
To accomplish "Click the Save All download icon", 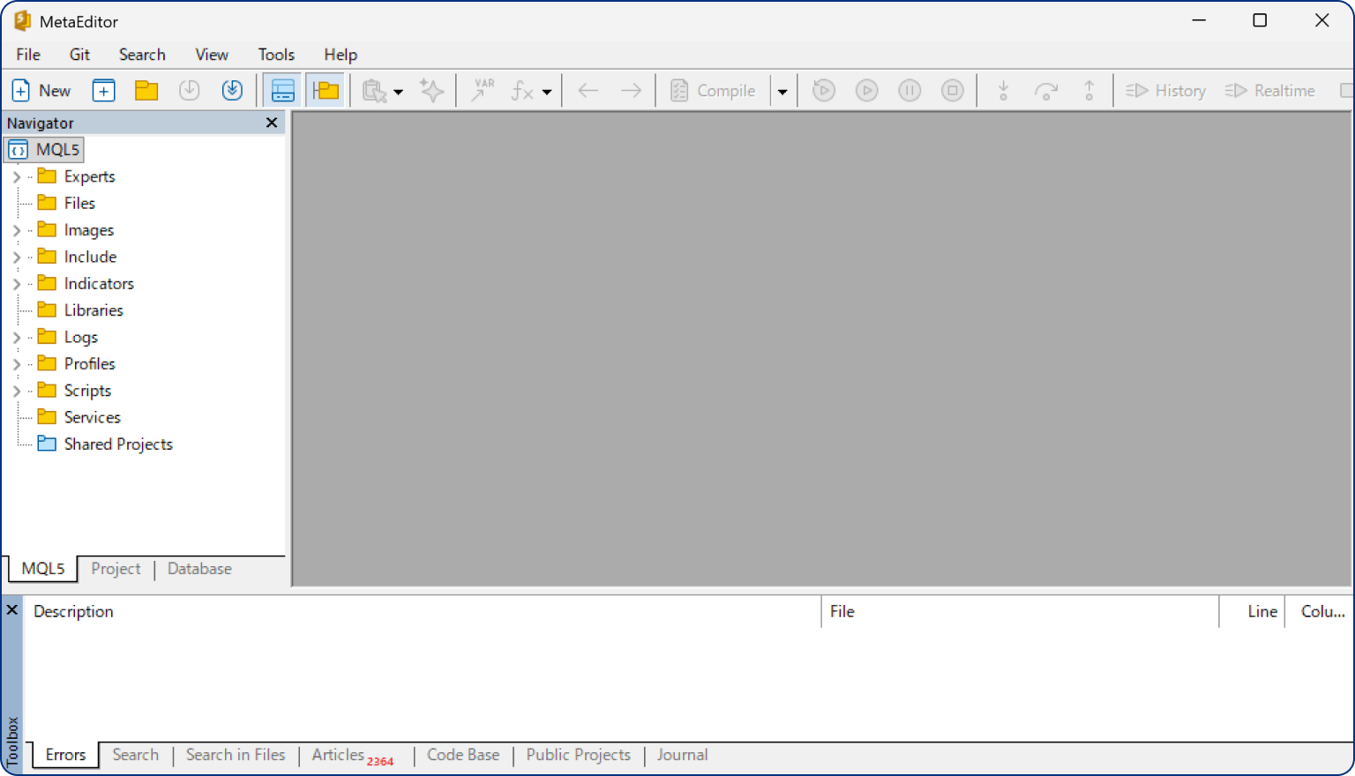I will coord(232,91).
